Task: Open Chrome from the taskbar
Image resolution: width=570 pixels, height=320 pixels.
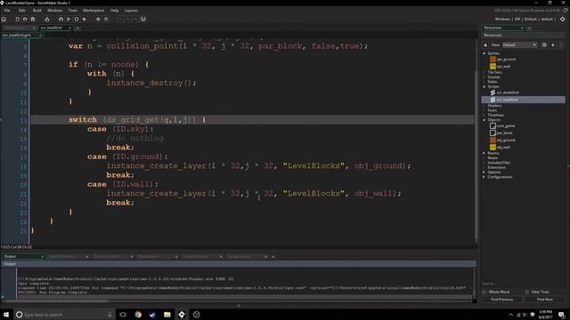Action: click(138, 315)
